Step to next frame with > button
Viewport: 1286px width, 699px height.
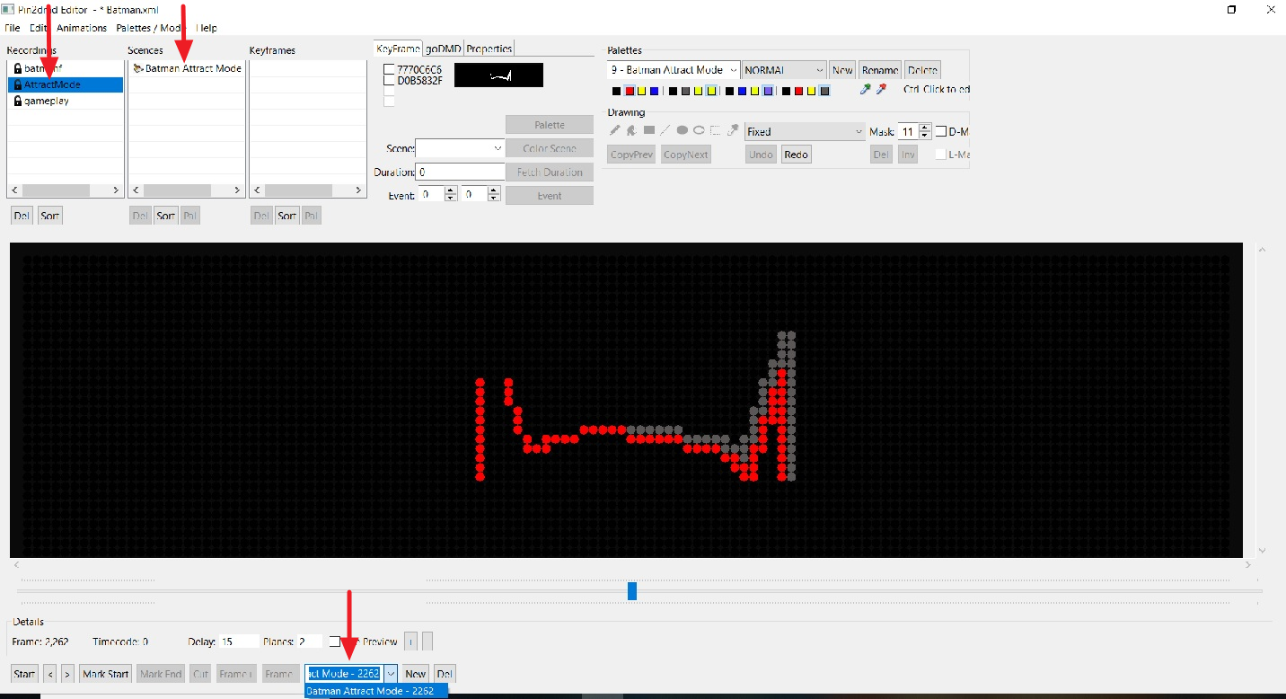point(67,674)
